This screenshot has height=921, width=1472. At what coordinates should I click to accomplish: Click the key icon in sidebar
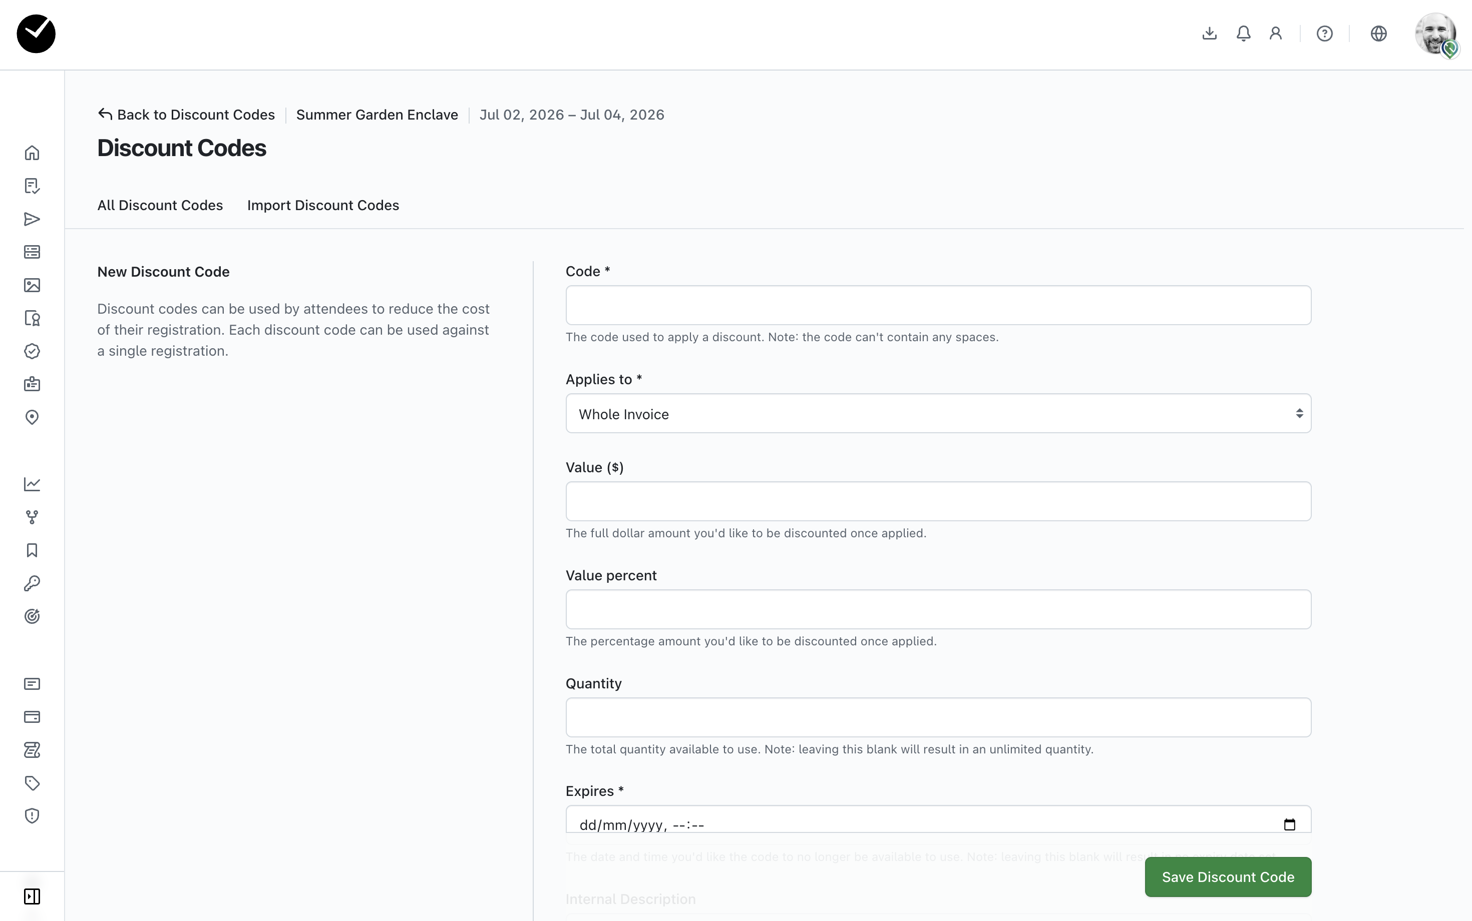pyautogui.click(x=32, y=583)
